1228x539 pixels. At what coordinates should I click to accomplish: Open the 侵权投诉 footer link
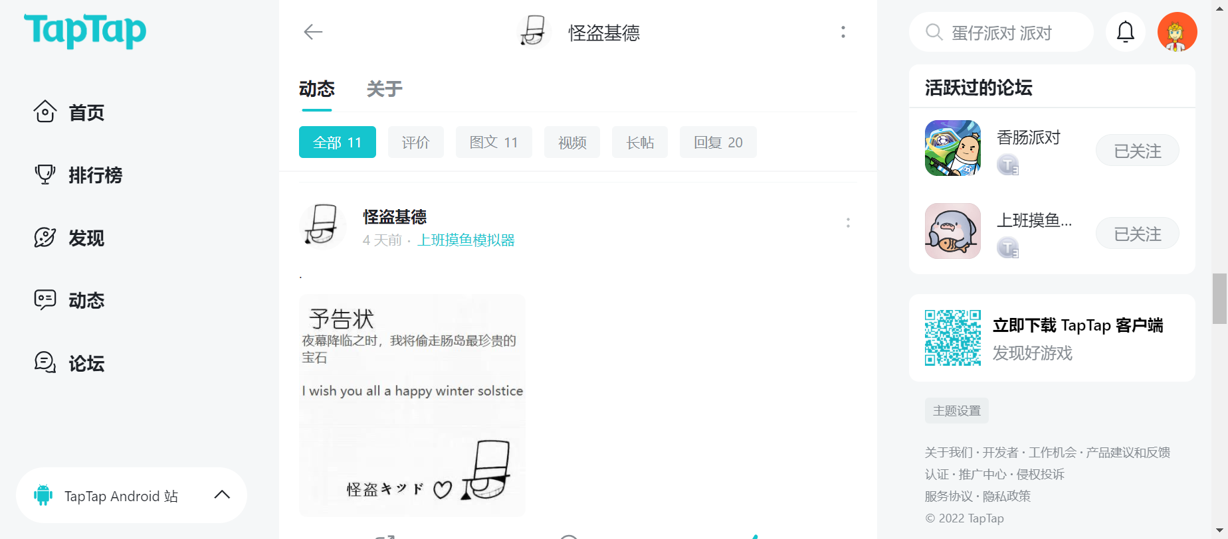1041,475
